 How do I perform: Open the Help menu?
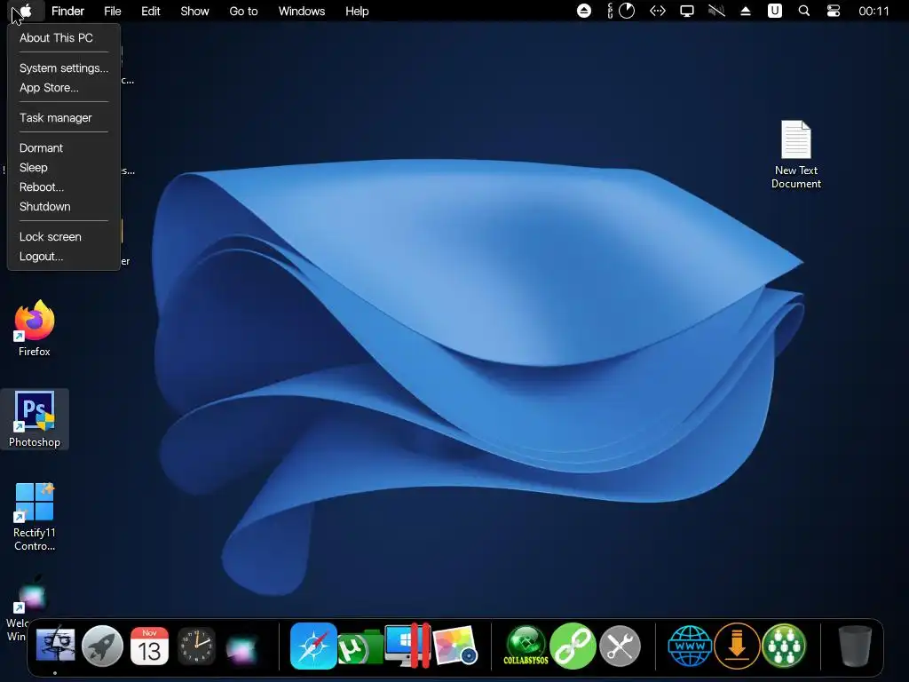(x=357, y=11)
